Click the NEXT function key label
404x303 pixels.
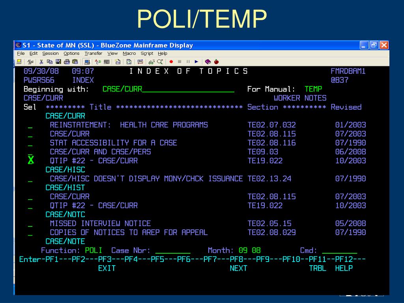(238, 268)
